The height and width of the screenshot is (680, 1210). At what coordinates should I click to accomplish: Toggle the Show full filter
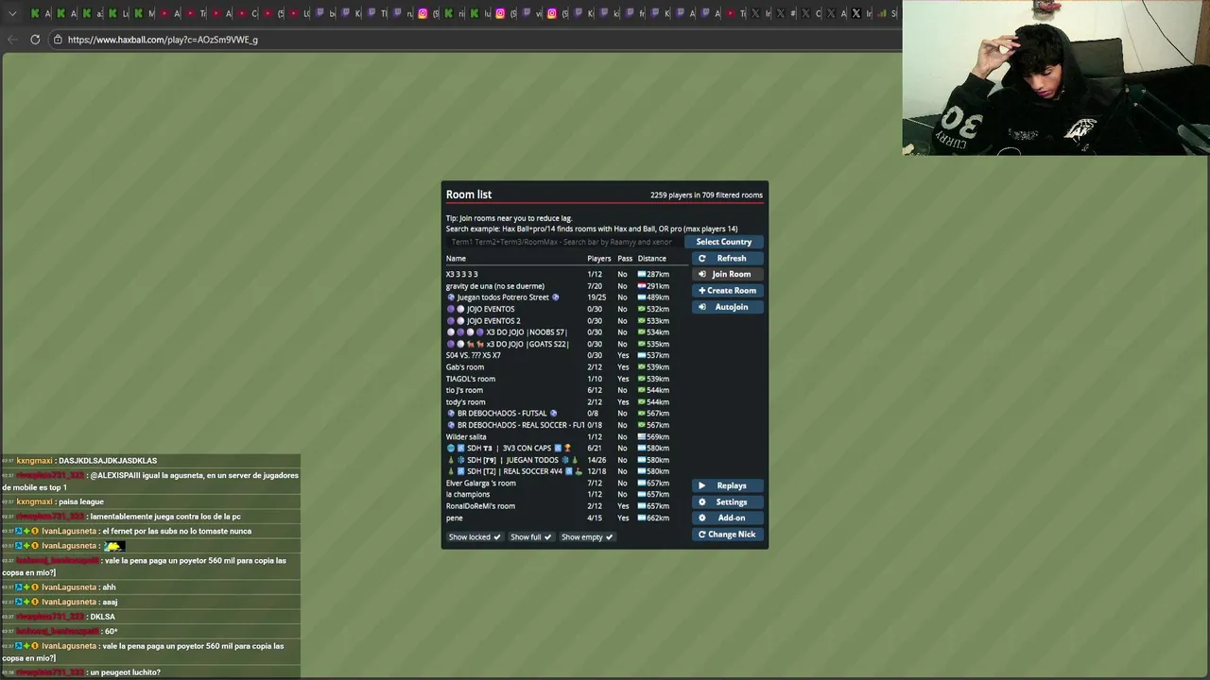(x=530, y=537)
